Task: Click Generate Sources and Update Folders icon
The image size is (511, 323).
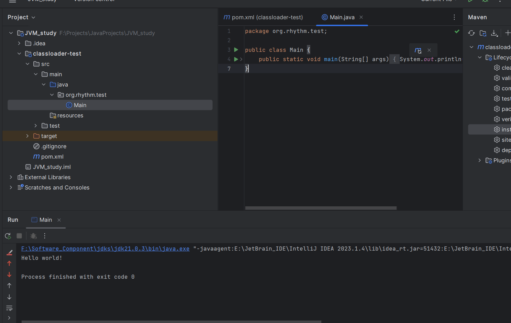Action: tap(483, 33)
